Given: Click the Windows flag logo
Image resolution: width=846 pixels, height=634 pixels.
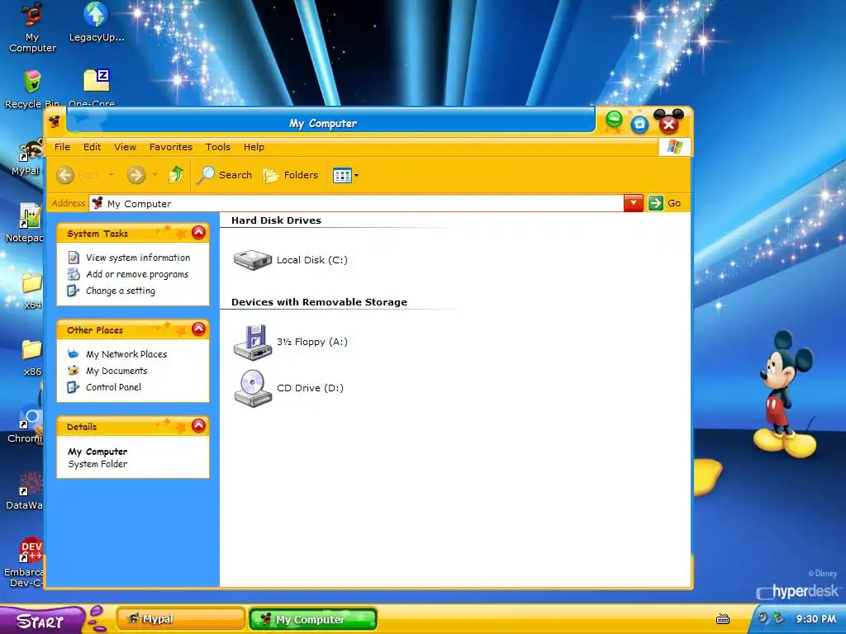Looking at the screenshot, I should point(674,147).
